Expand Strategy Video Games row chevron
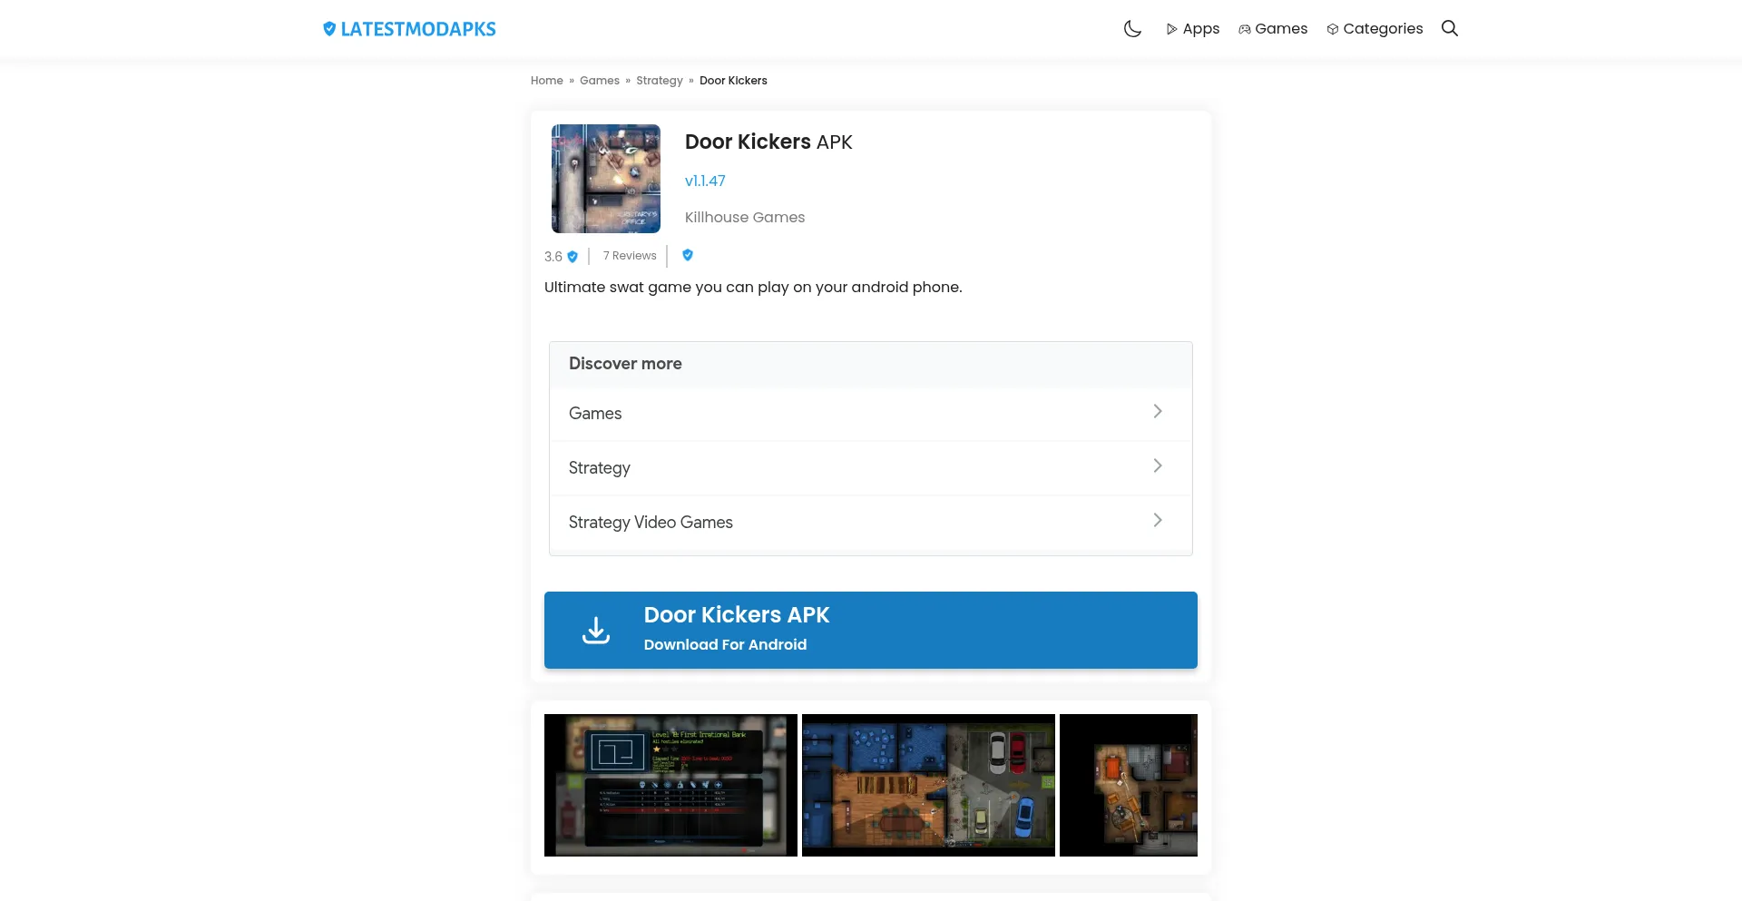The width and height of the screenshot is (1742, 901). tap(1158, 520)
